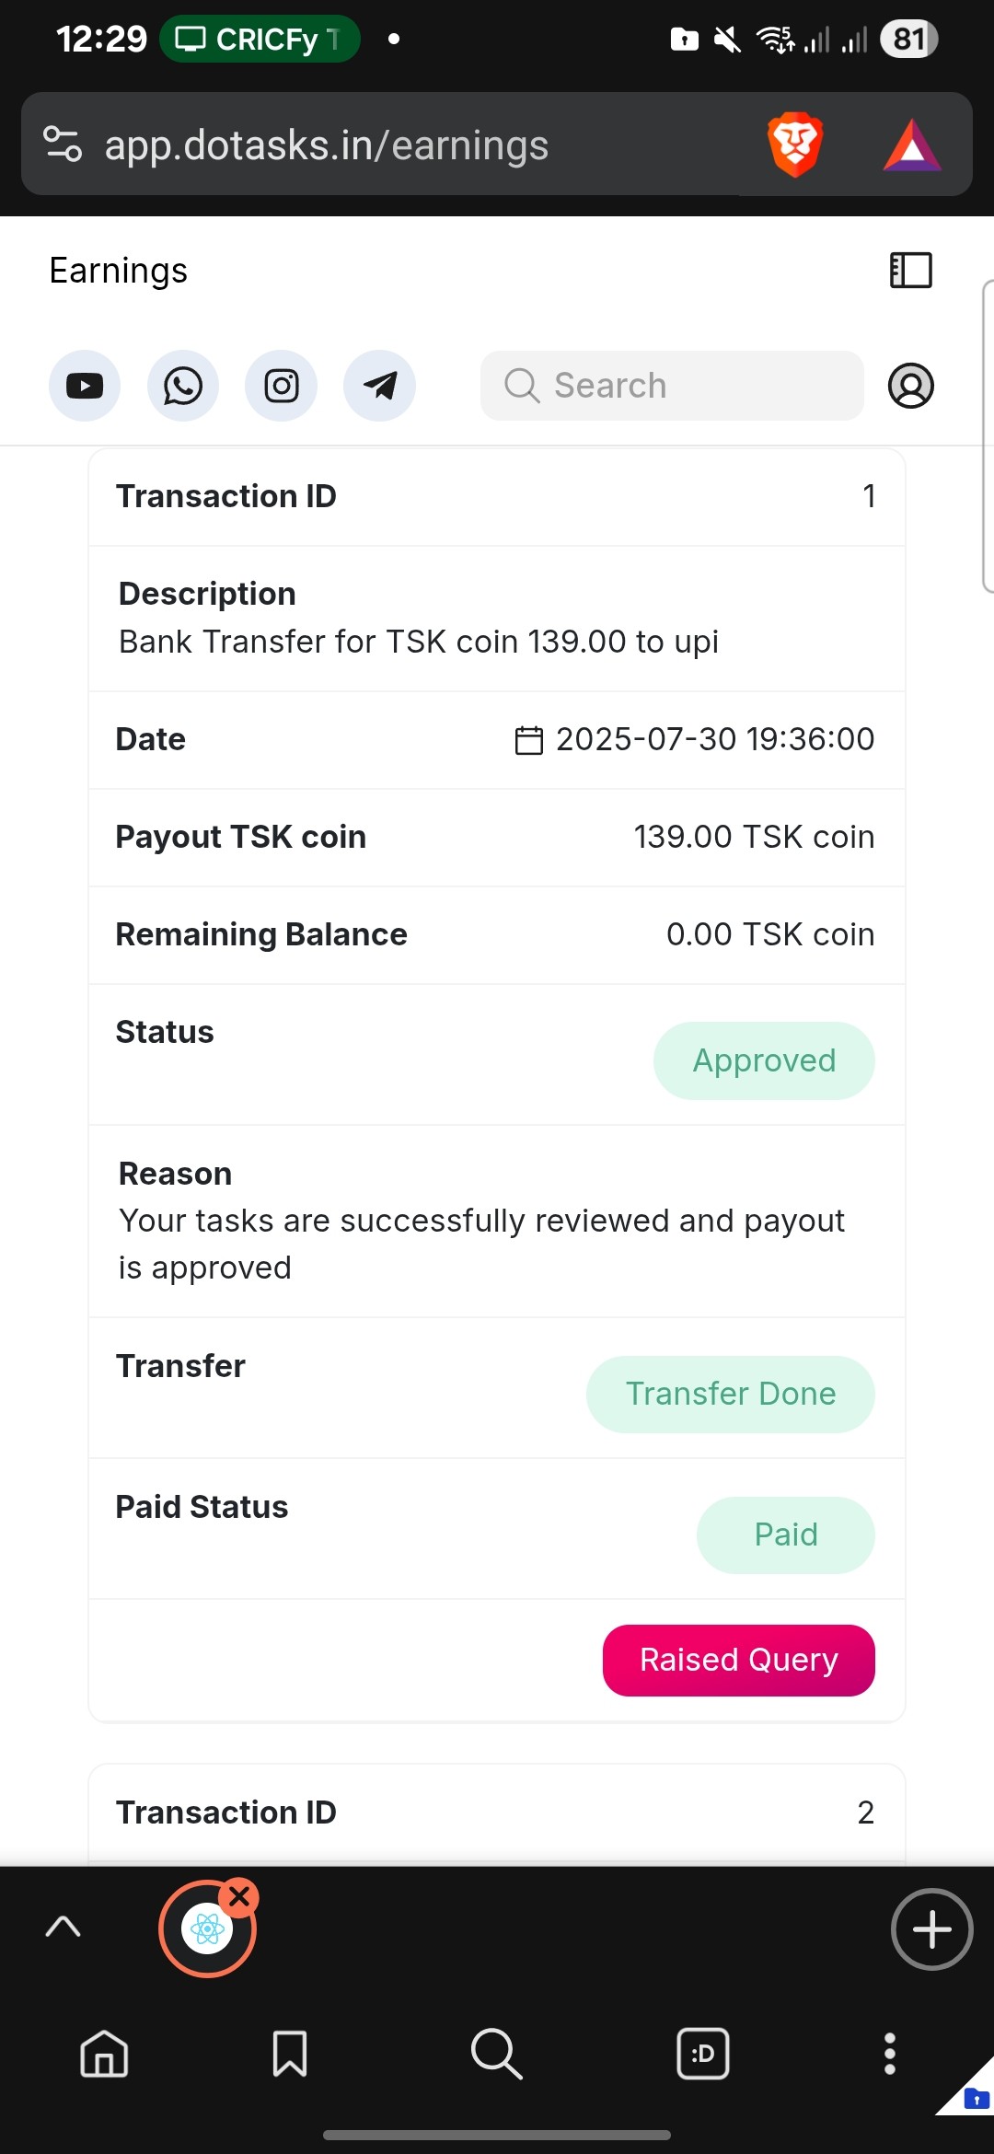Screen dimensions: 994x2154
Task: Open the user profile account icon
Action: click(910, 386)
